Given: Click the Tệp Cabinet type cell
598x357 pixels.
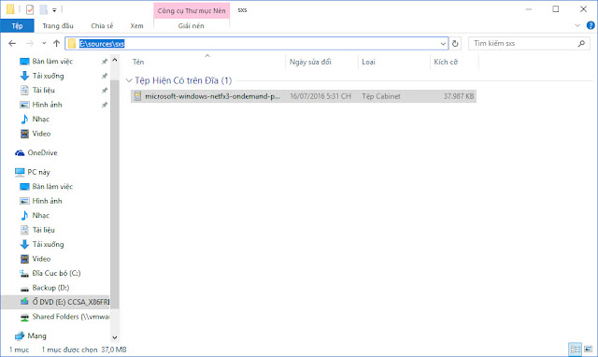Looking at the screenshot, I should pos(381,96).
